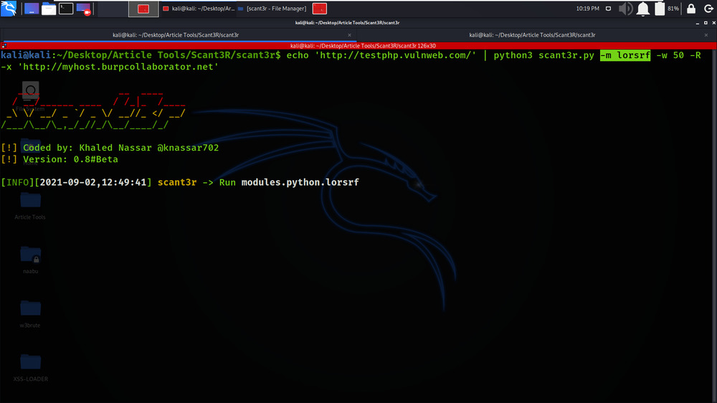Click 'modules.python.lorsrf' in the output
This screenshot has height=403, width=717.
click(x=300, y=183)
